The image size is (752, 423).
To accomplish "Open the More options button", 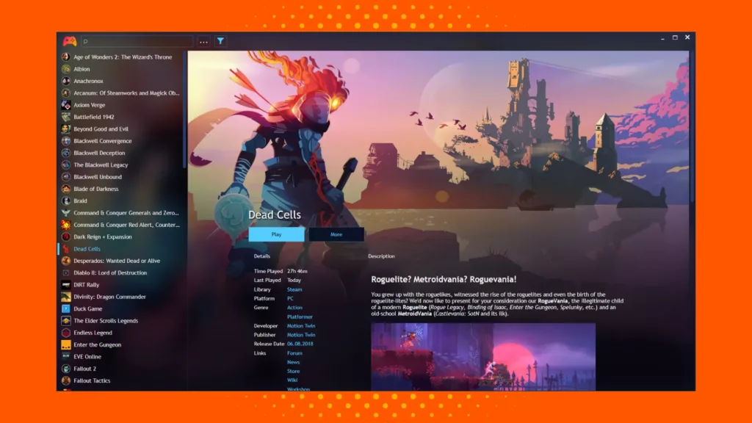I will tap(336, 234).
